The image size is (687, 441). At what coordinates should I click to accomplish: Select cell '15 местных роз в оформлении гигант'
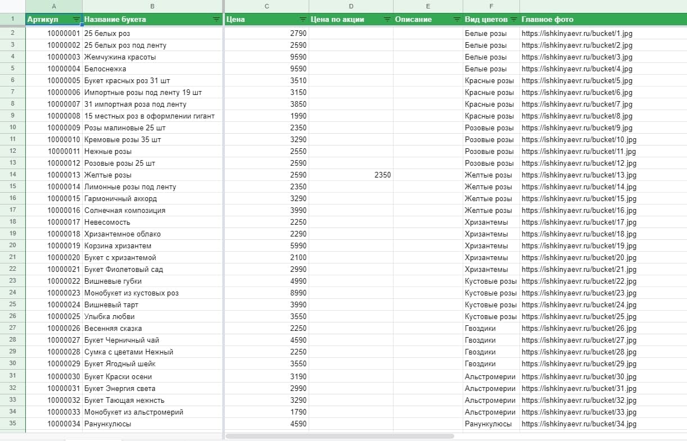152,116
